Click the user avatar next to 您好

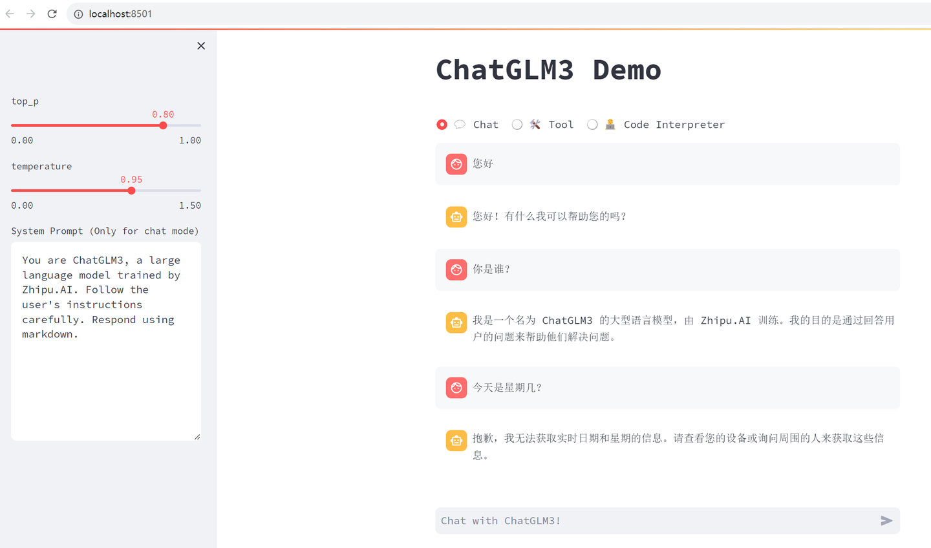click(456, 164)
